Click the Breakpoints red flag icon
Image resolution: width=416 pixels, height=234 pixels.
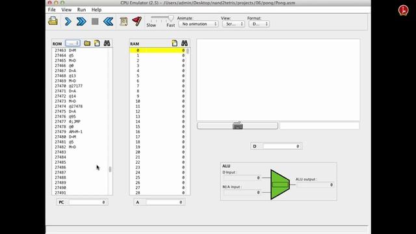coord(137,21)
